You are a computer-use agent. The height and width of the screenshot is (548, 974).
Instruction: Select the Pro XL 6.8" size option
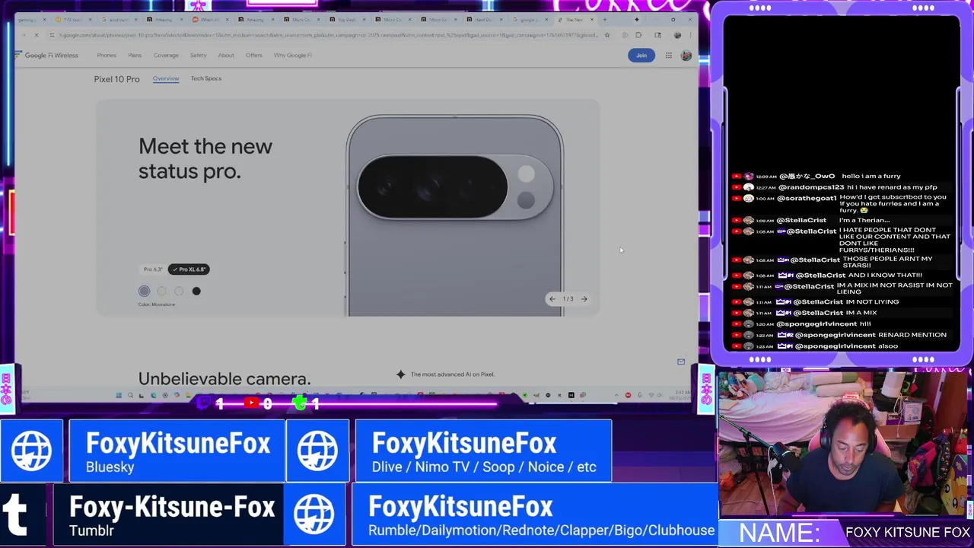click(x=189, y=269)
